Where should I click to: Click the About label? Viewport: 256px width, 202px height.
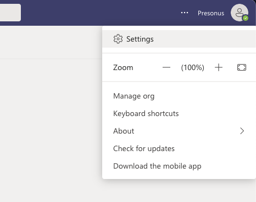124,131
